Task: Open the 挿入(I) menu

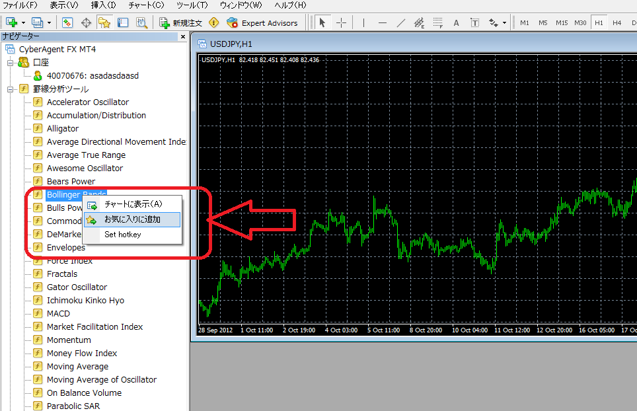Action: click(x=103, y=5)
